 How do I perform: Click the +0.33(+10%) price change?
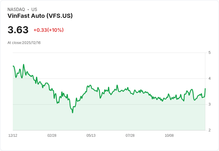49,30
